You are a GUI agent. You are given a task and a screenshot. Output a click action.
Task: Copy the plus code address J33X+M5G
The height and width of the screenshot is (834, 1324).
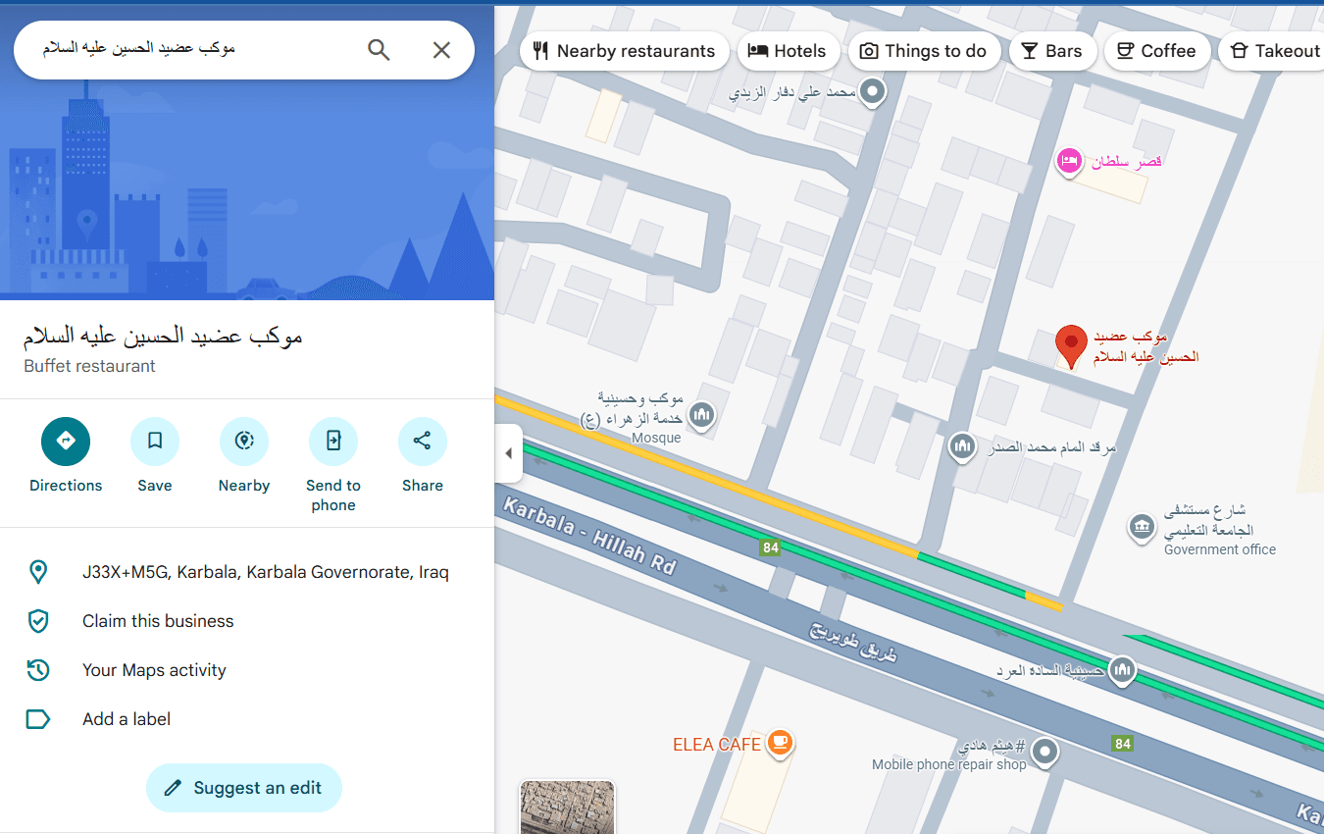[266, 572]
